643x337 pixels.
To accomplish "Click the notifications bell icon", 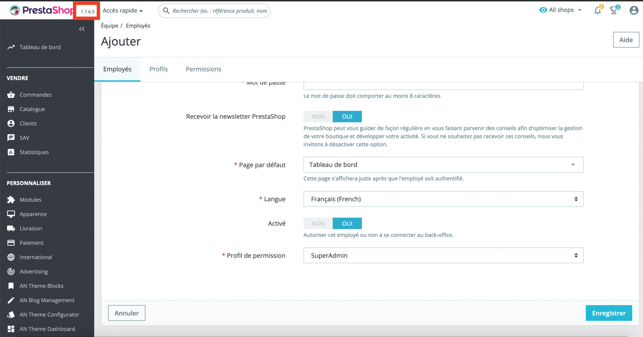I will (597, 11).
